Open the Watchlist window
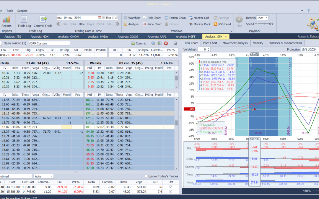The height and width of the screenshot is (199, 319). tap(131, 18)
